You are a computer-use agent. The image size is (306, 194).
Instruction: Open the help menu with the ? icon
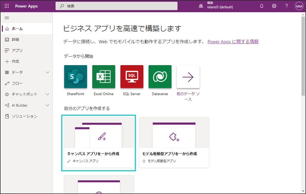point(286,6)
